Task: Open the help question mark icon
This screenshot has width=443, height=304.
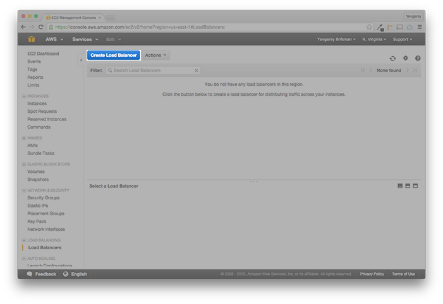Action: click(x=418, y=58)
